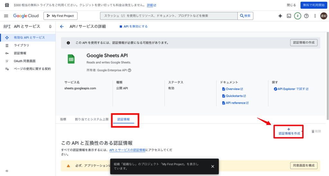The height and width of the screenshot is (176, 329).
Task: Click the 公開 API type value
Action: click(x=122, y=88)
